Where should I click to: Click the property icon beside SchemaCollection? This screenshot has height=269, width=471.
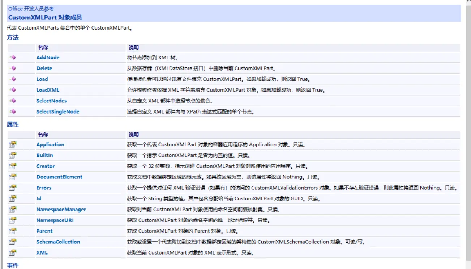[x=13, y=242]
